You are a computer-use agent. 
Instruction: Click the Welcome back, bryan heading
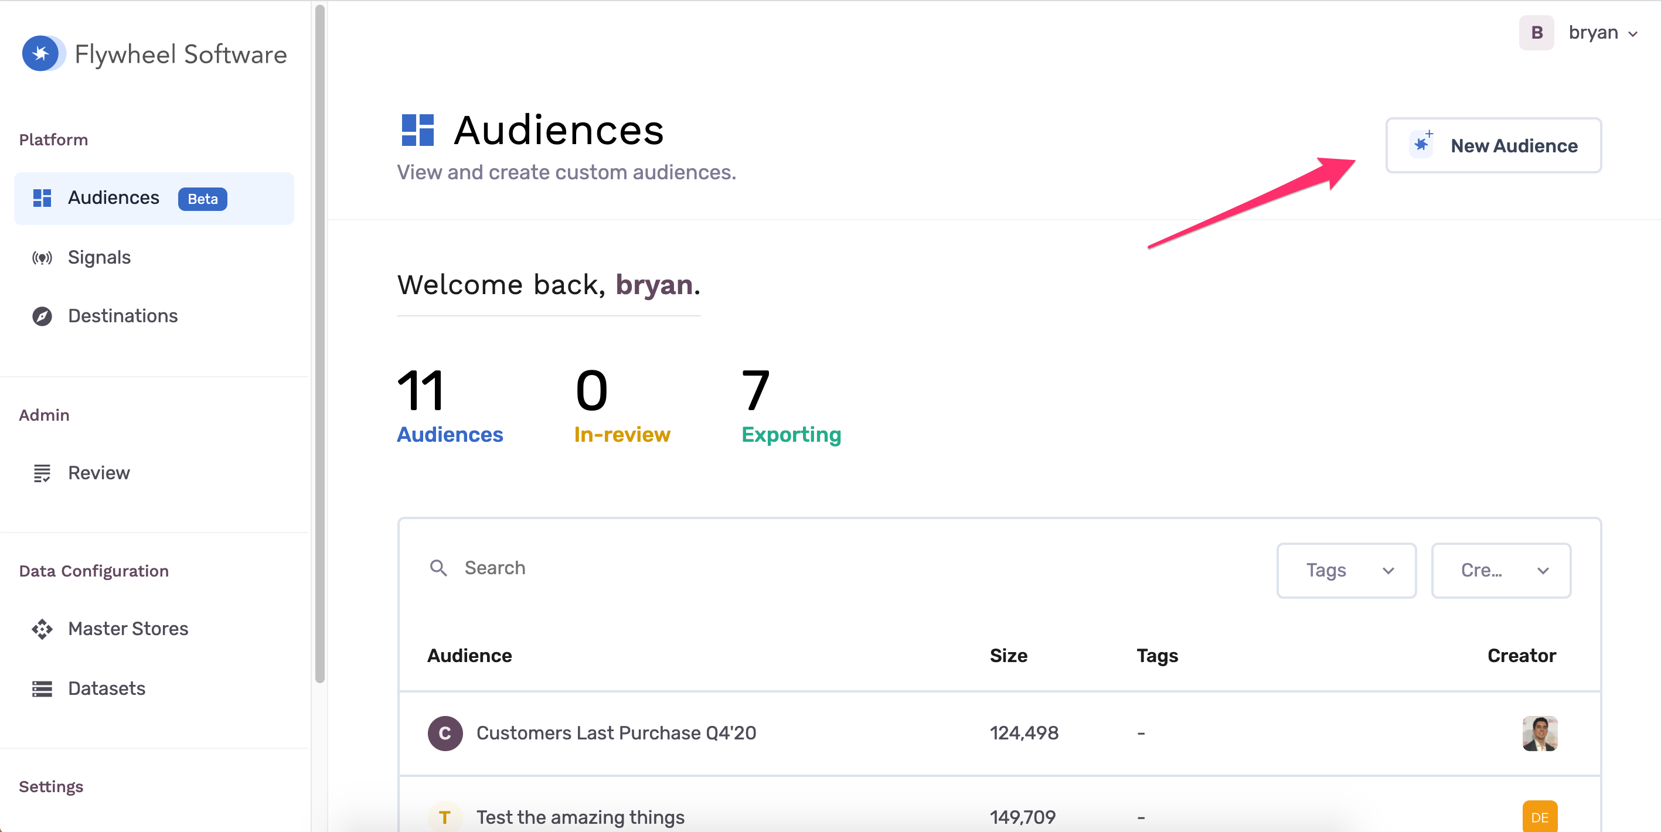(549, 285)
